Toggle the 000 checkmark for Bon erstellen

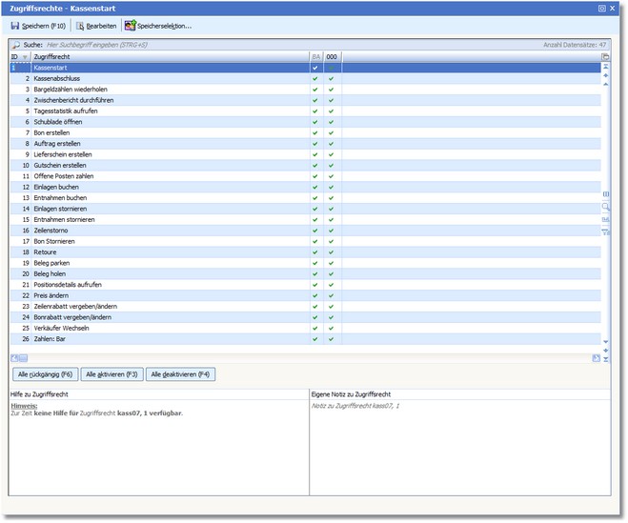pos(331,132)
